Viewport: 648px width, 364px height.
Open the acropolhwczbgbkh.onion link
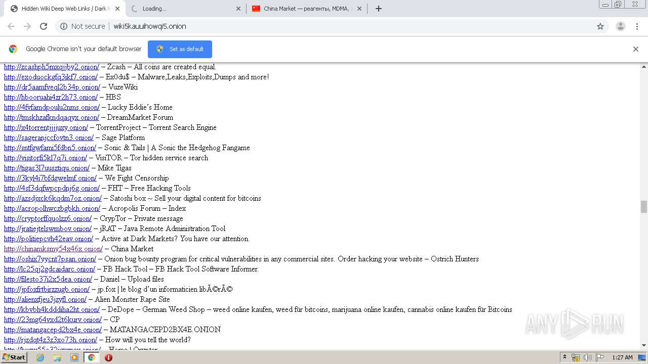pos(52,208)
